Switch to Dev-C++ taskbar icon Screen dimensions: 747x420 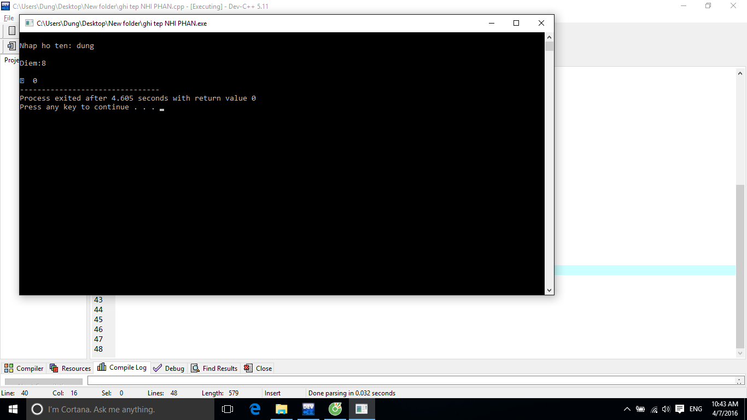[x=308, y=409]
